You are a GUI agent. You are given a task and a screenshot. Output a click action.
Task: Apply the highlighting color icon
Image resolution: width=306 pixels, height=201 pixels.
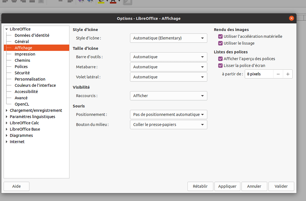point(102,2)
